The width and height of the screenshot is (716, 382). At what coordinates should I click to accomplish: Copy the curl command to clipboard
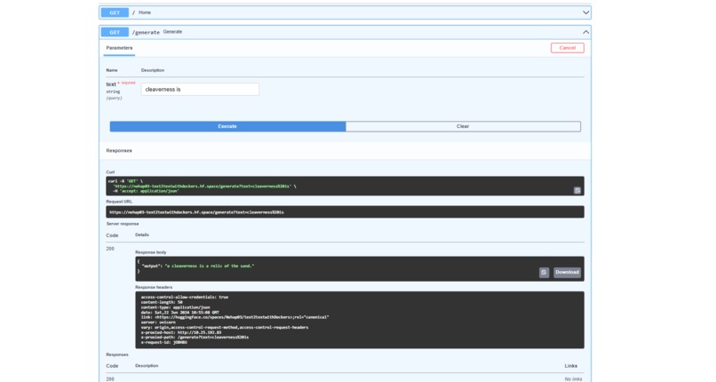577,190
